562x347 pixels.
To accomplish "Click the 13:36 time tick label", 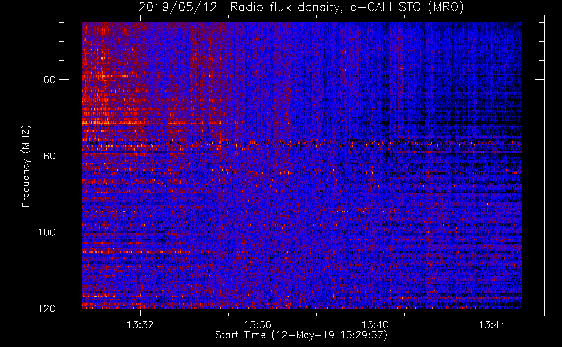I will coord(258,325).
